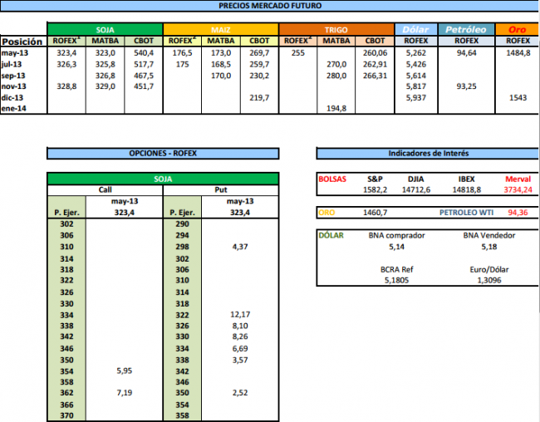Click the Put header in options table
This screenshot has width=540, height=422.
click(222, 190)
